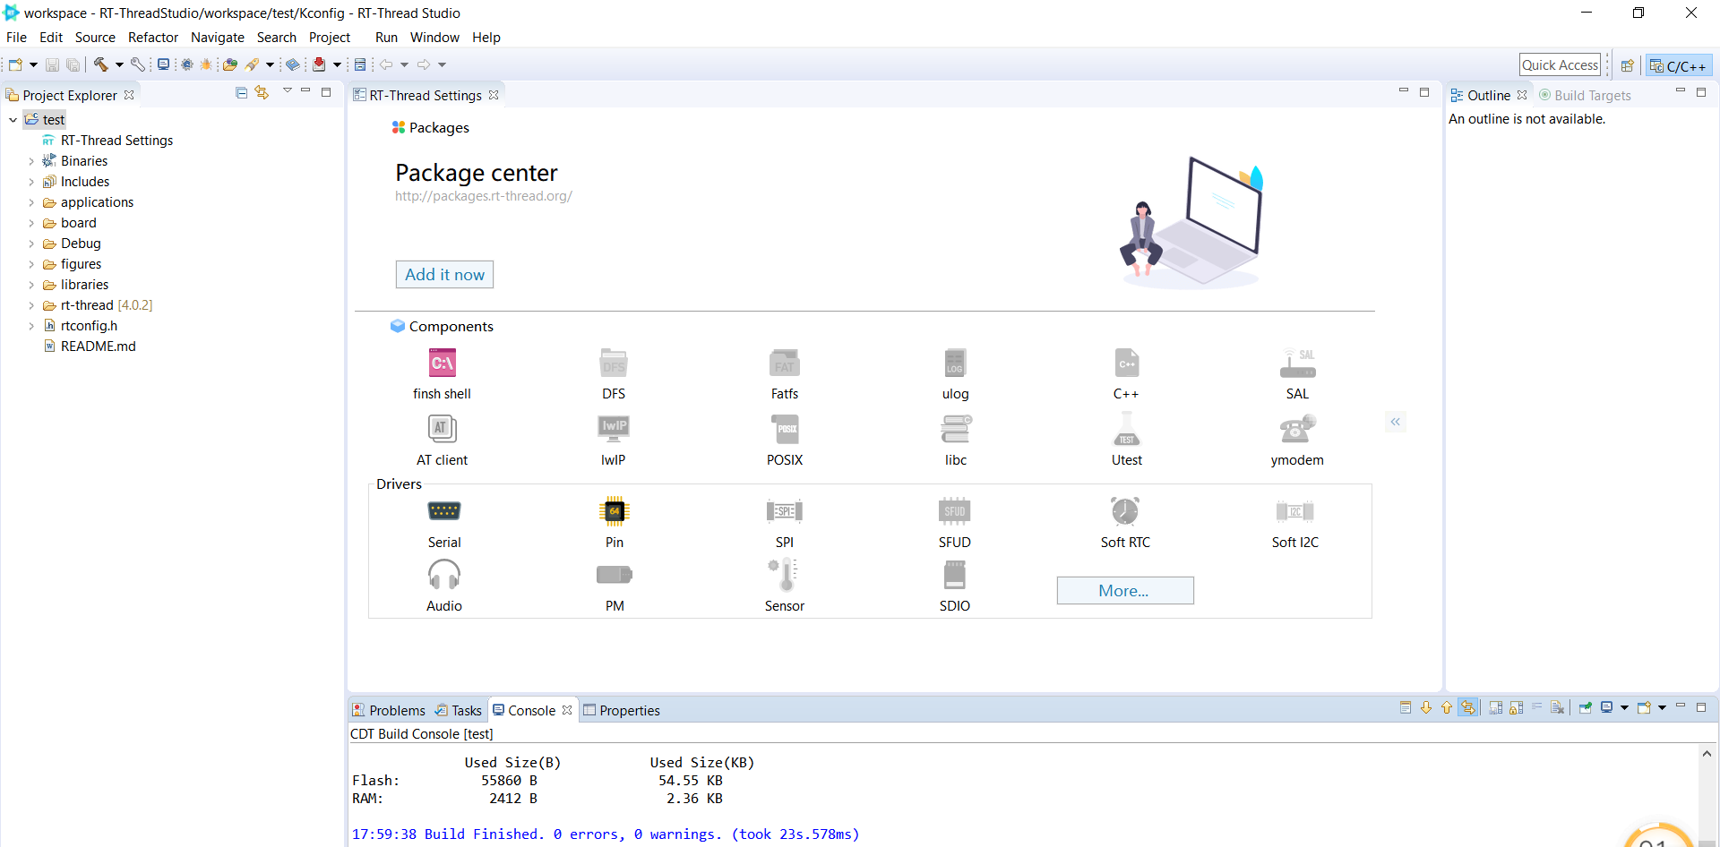
Task: Open the Serial driver icon
Action: [444, 511]
